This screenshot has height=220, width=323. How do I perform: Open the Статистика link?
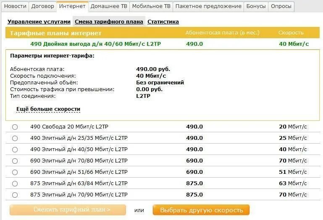coord(163,22)
